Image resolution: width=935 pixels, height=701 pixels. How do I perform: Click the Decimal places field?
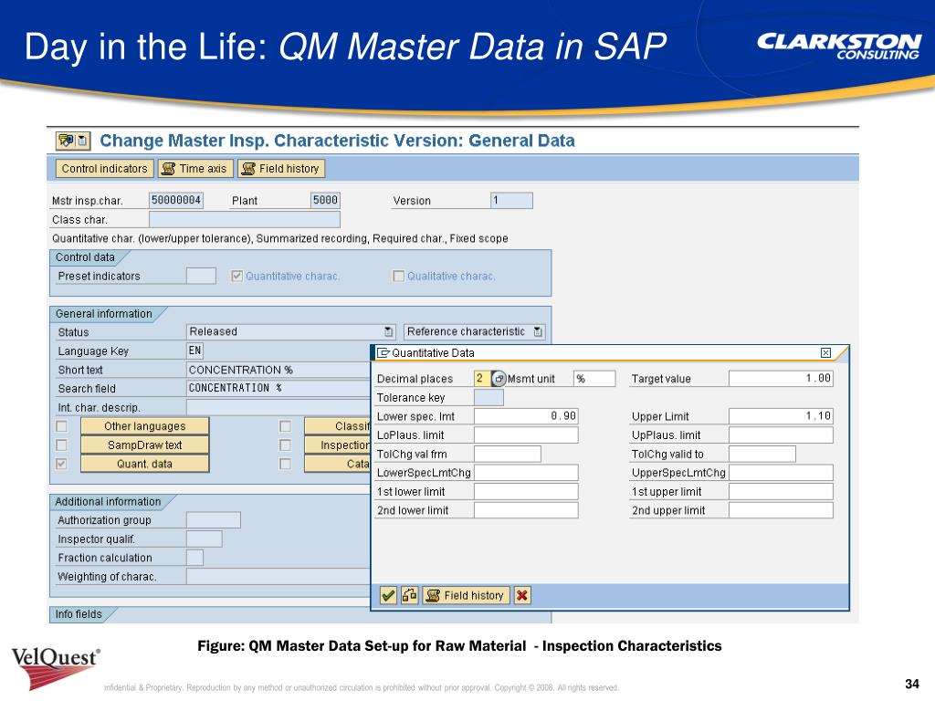[482, 379]
